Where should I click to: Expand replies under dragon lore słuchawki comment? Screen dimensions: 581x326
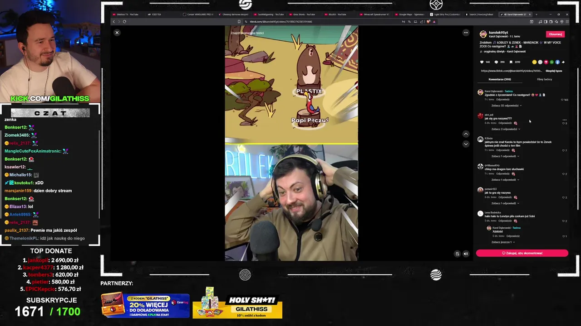[x=505, y=180]
